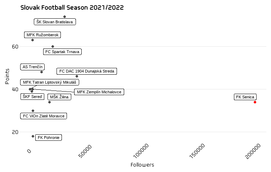Select the FC Spartak Trnava label
Screen dimensions: 271x172
[62, 52]
